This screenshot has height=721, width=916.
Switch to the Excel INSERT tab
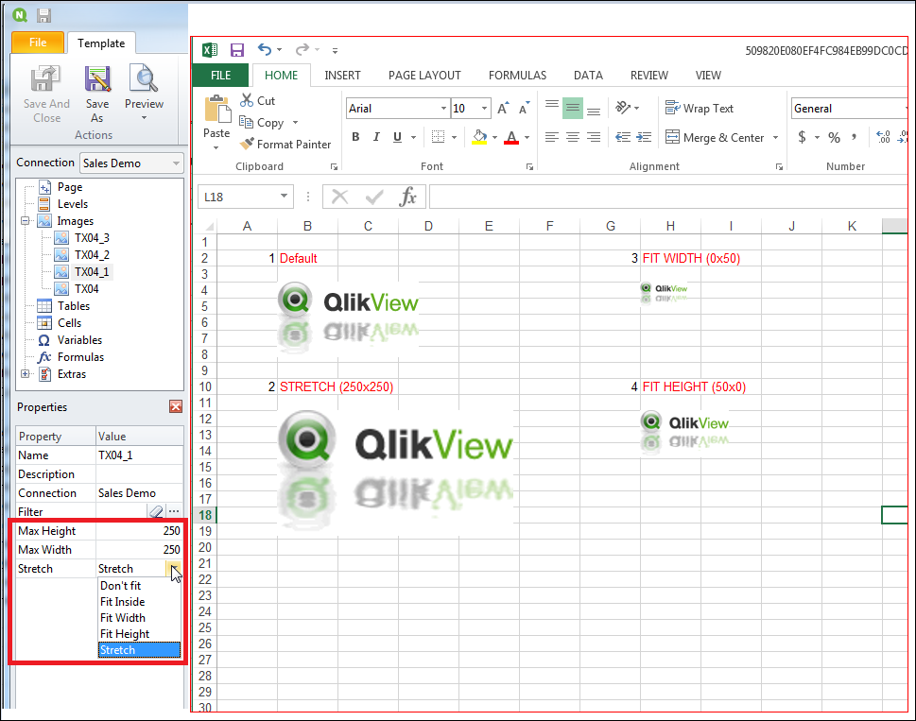point(342,76)
